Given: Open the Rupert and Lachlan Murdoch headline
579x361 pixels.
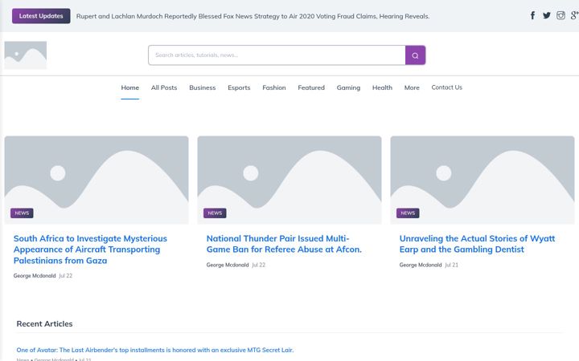Looking at the screenshot, I should [253, 16].
